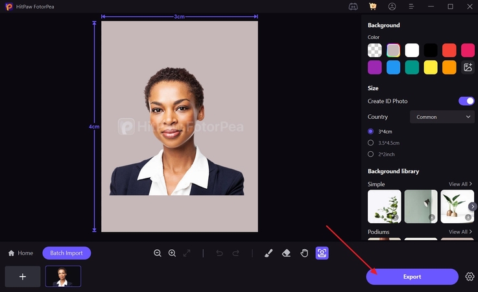This screenshot has width=478, height=292.
Task: Click the 4cm height dimension label
Action: 94,127
